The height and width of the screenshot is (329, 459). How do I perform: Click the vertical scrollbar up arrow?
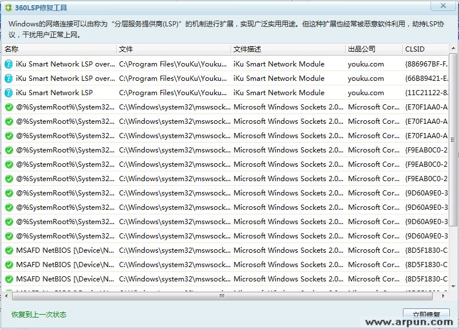(453, 48)
